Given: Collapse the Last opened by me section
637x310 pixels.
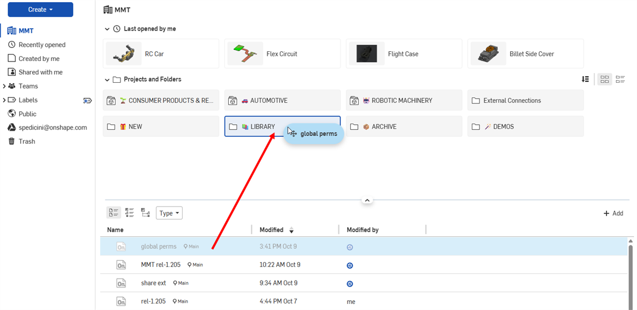Looking at the screenshot, I should [106, 29].
